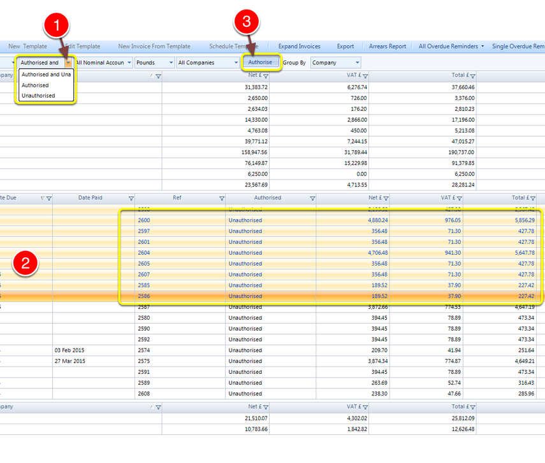This screenshot has height=463, width=545.
Task: Open All Overdue Reminders dropdown menu
Action: [x=451, y=46]
